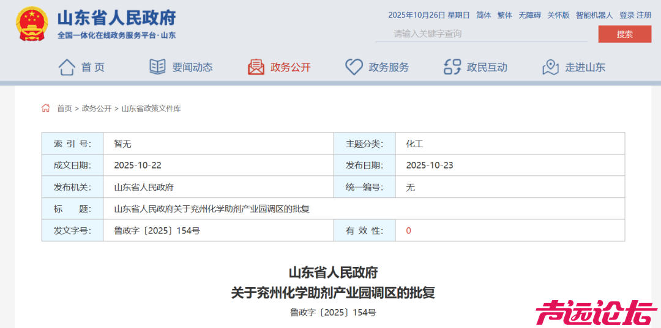Click the 发布日期 label cell

[x=365, y=166]
